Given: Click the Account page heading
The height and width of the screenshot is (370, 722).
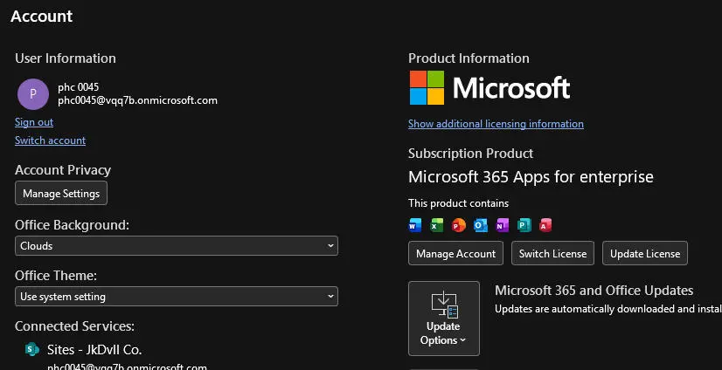Looking at the screenshot, I should (41, 16).
